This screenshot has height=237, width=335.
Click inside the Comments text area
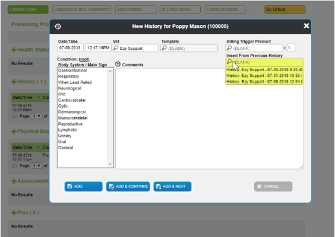coord(210,118)
